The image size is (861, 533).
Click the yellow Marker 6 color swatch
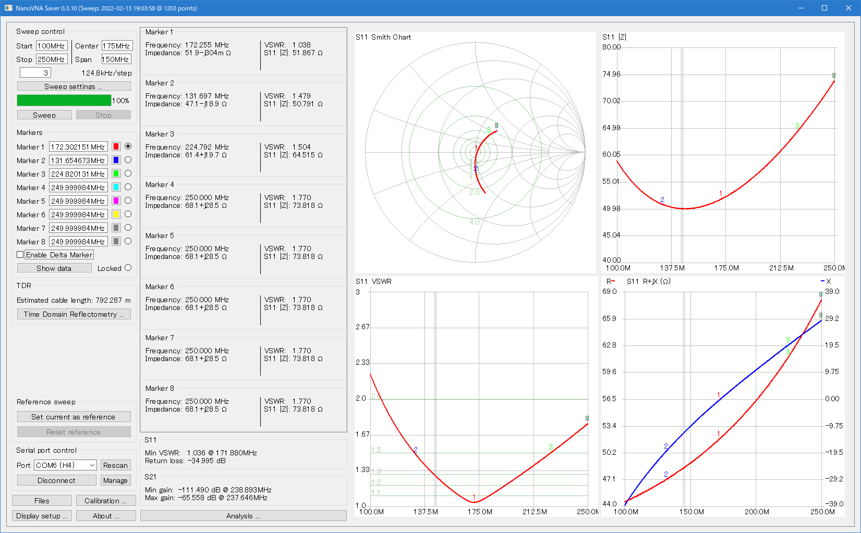coord(116,215)
